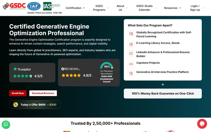Viewport: 211px width, 132px height.
Task: Click the Today's Offer $600 → $300 banner
Action: [x=35, y=105]
